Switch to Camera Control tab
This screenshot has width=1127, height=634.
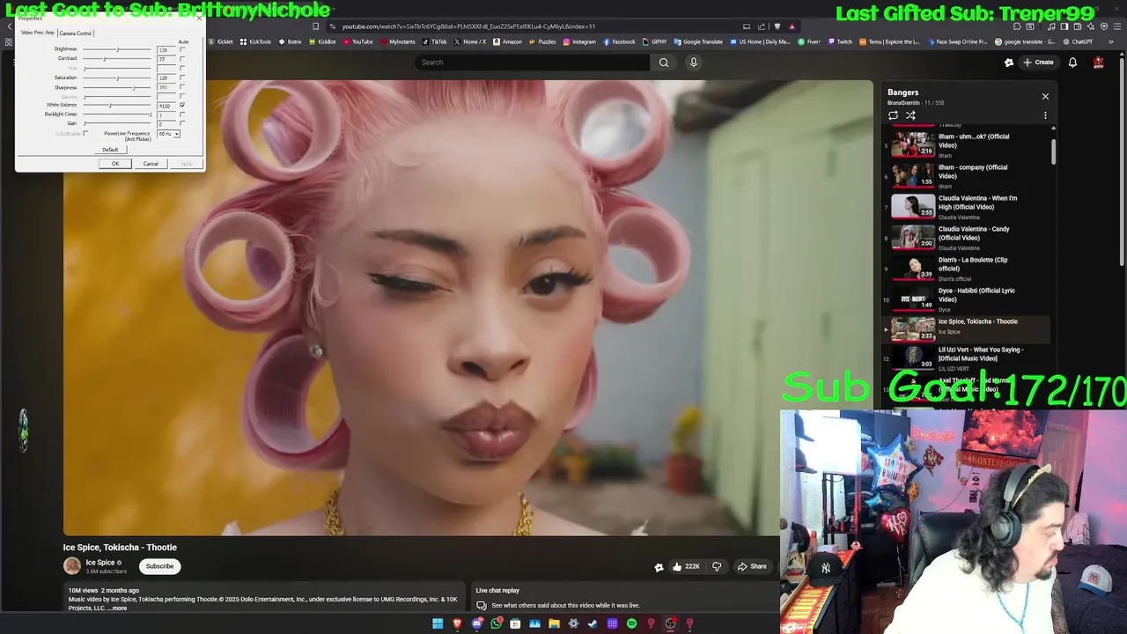point(76,33)
